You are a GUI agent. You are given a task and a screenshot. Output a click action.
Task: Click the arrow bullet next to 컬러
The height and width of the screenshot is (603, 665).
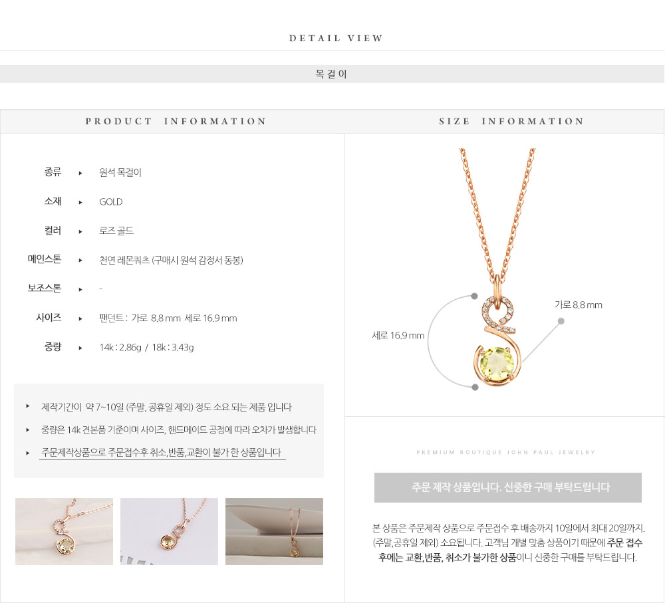click(x=80, y=231)
